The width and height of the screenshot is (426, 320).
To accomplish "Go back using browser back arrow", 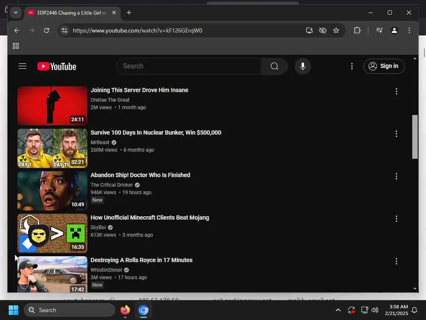I will [x=17, y=30].
